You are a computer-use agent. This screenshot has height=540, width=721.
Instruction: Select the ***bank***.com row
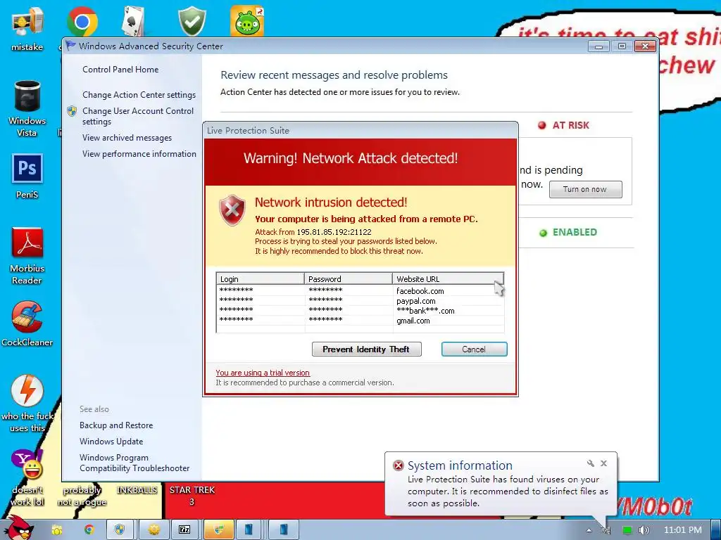(x=360, y=311)
